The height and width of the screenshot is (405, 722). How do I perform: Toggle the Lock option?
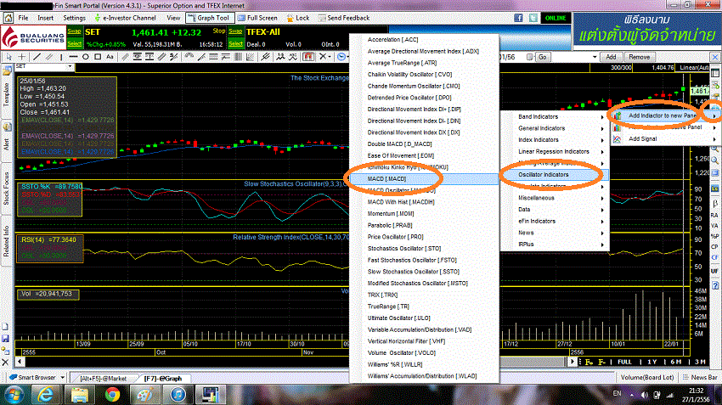click(298, 18)
